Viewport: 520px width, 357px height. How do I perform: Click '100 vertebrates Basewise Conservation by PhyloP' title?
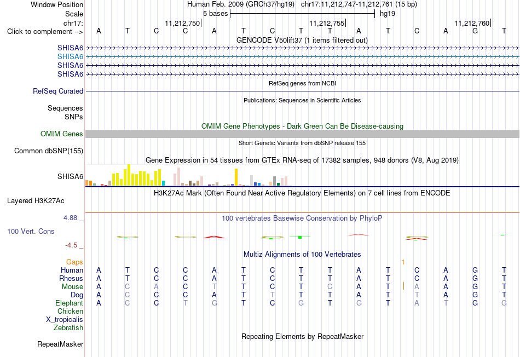click(x=302, y=218)
